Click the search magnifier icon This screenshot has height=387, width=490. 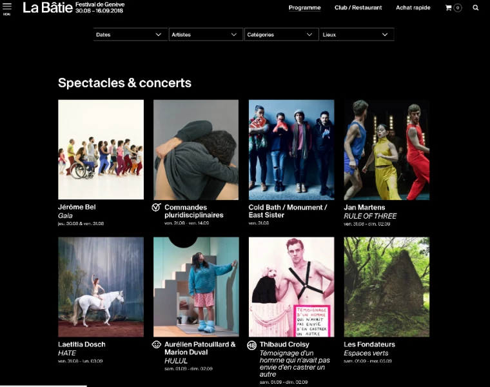(475, 8)
